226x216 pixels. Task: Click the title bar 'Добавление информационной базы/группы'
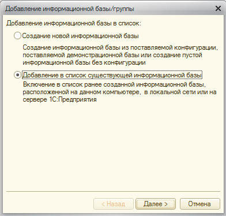(x=70, y=9)
